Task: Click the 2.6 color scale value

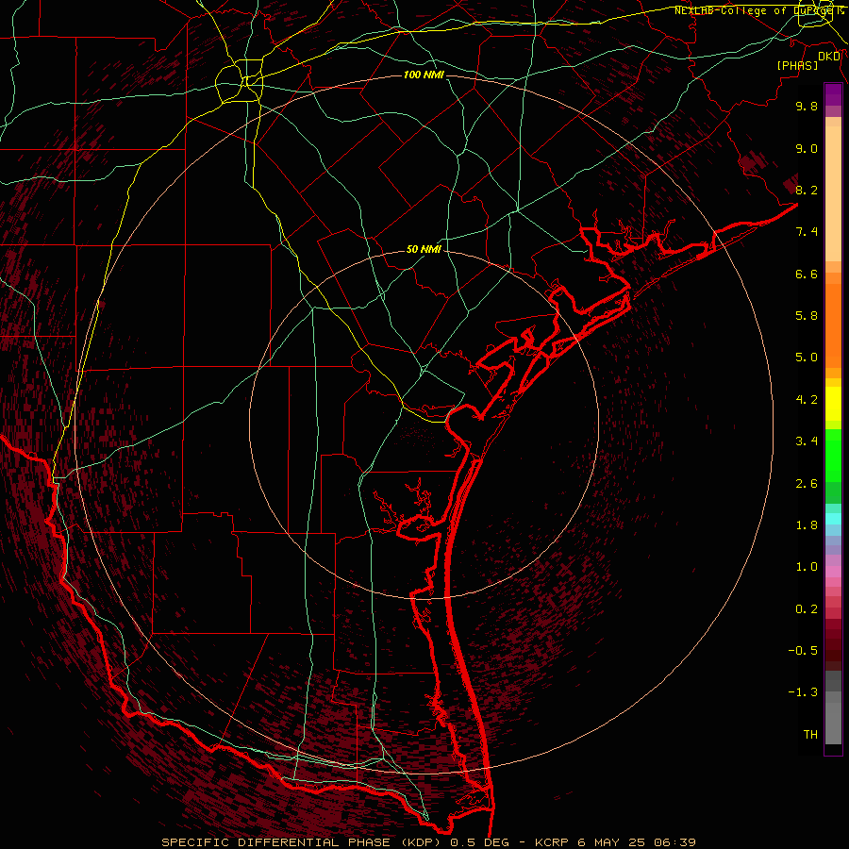Action: pos(807,484)
